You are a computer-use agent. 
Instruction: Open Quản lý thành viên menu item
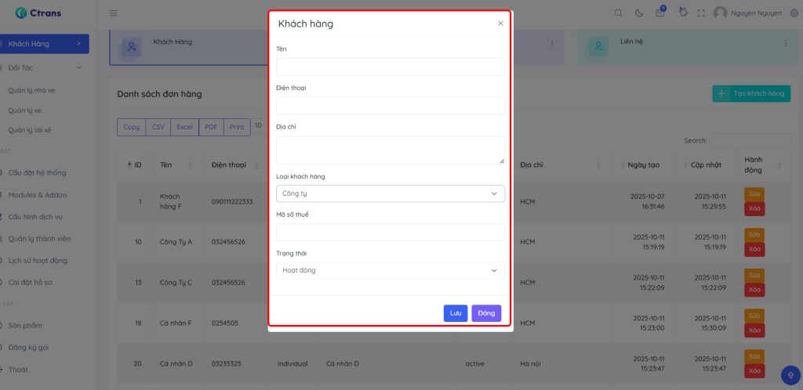click(x=39, y=238)
